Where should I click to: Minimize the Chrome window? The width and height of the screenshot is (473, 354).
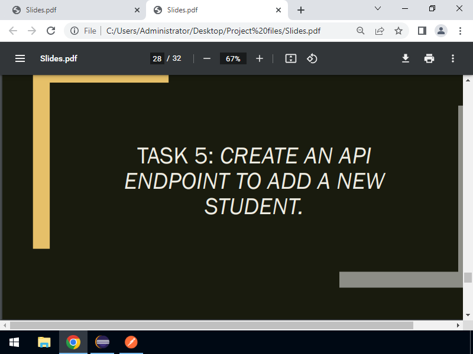(x=405, y=8)
